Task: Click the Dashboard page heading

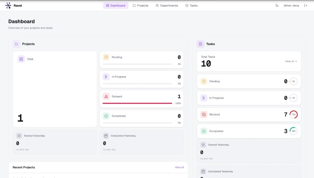Action: [x=21, y=21]
